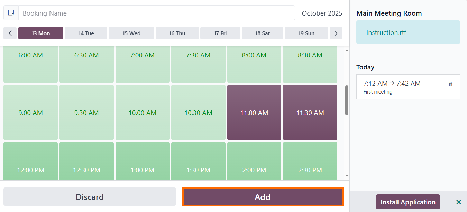Image resolution: width=467 pixels, height=212 pixels.
Task: Select the 14 Tue day tab
Action: (x=86, y=33)
